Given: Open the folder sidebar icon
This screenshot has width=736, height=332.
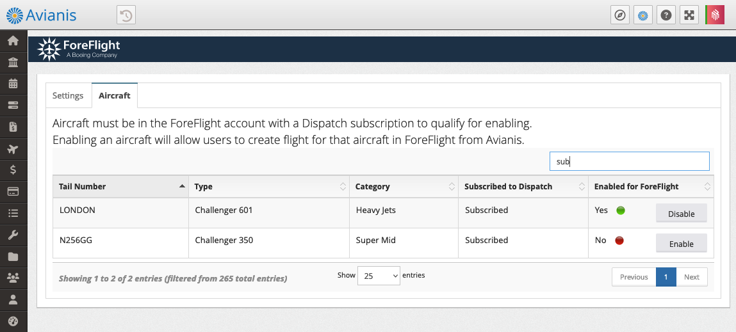Looking at the screenshot, I should (13, 257).
